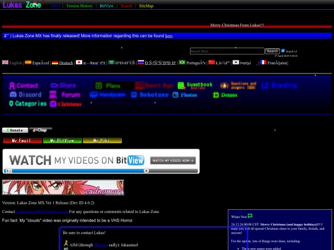Click the Search button
334x250 pixels.
[272, 51]
